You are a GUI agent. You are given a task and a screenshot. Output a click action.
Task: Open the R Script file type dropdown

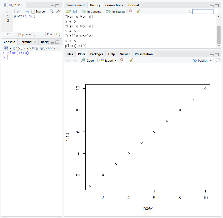54,34
